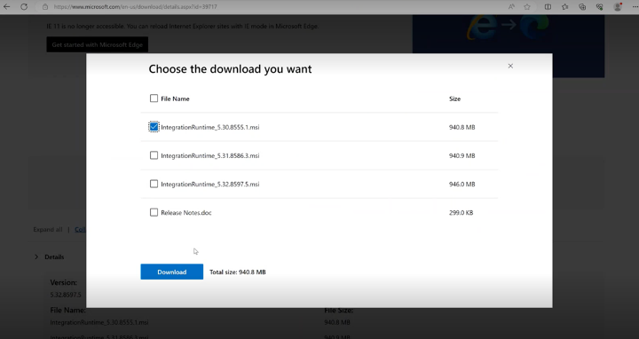Click the IntegrationRuntime_5.30.8555.1.msi file name in the dialog
639x339 pixels.
tap(209, 127)
